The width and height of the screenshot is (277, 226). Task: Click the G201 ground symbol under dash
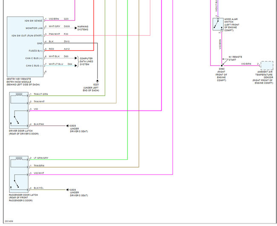[97, 81]
